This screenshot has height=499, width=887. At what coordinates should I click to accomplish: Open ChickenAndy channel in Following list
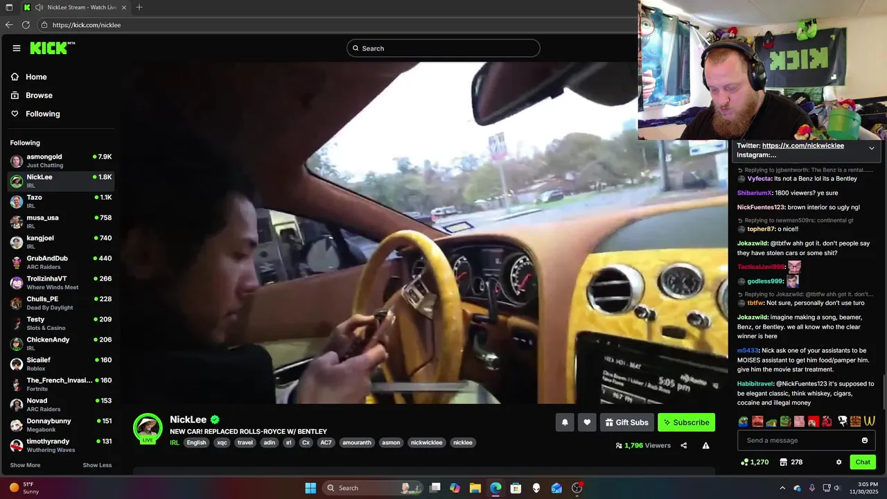pyautogui.click(x=61, y=344)
